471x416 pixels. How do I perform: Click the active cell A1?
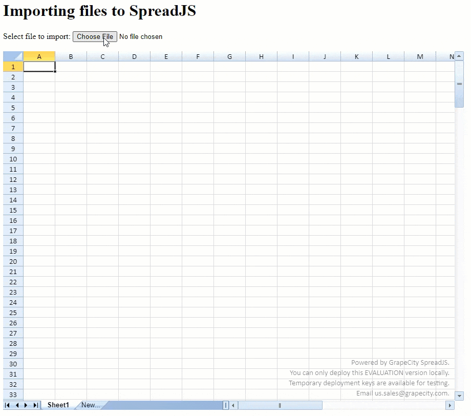pos(39,67)
